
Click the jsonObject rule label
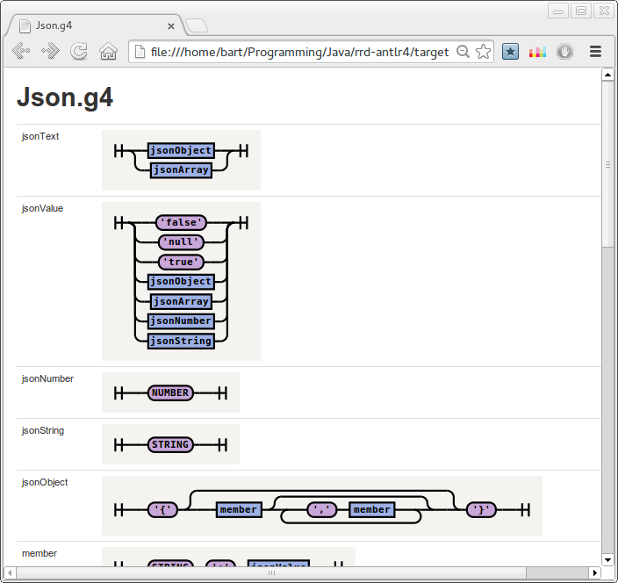click(45, 483)
